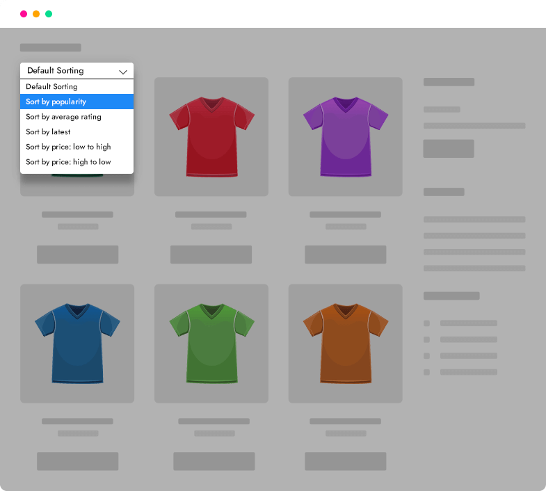Click the button under the orange t-shirt

coord(346,461)
